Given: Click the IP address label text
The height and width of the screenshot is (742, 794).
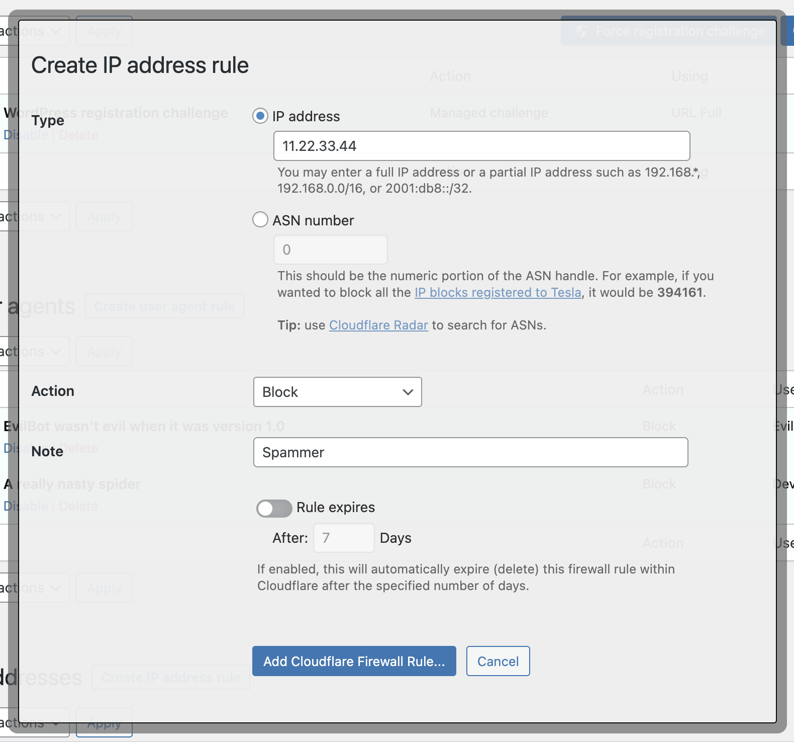Looking at the screenshot, I should click(x=306, y=116).
